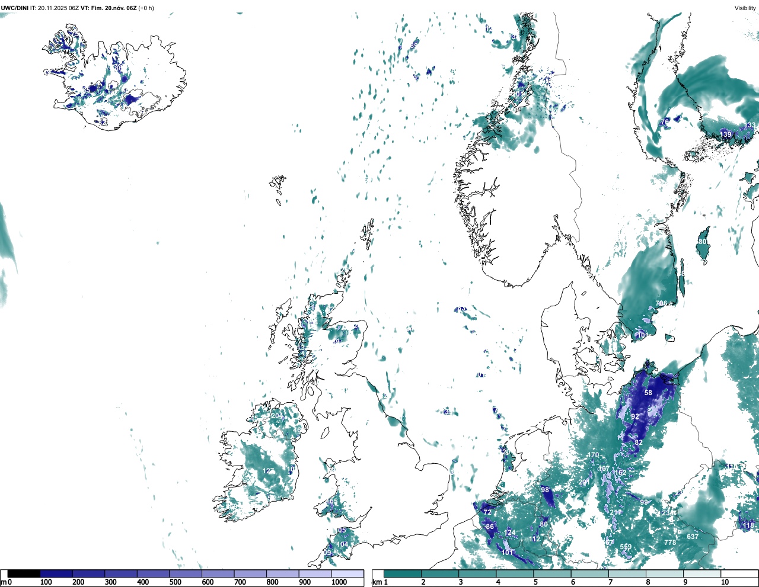Click the 500–600 m purple legend swatch
Image resolution: width=759 pixels, height=587 pixels.
coord(186,573)
